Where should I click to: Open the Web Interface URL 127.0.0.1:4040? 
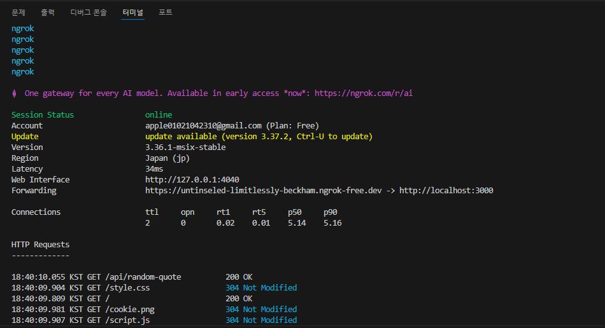click(192, 180)
